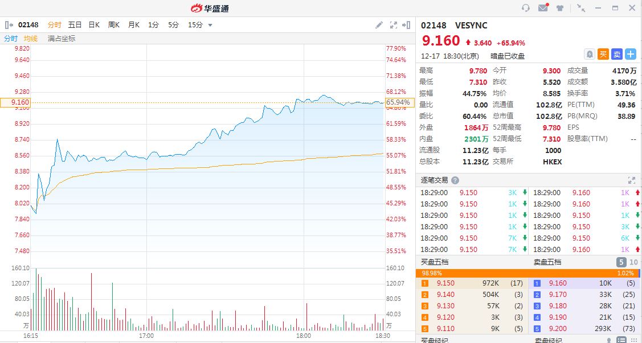Switch to the 日K chart tab
The height and width of the screenshot is (343, 642).
pos(94,25)
